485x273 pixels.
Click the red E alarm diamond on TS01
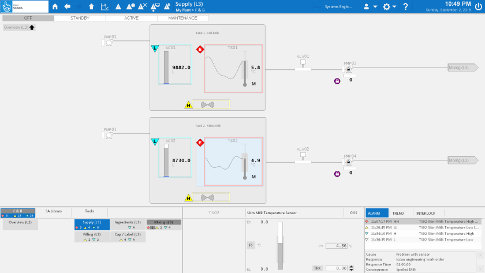tap(200, 49)
